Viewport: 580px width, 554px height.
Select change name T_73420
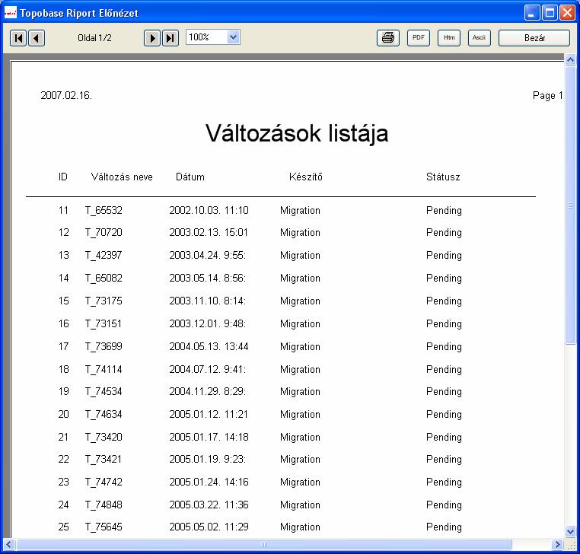coord(104,437)
